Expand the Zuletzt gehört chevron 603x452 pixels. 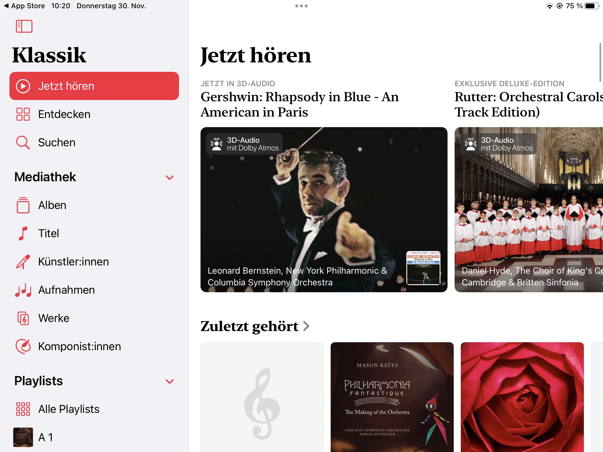point(306,326)
